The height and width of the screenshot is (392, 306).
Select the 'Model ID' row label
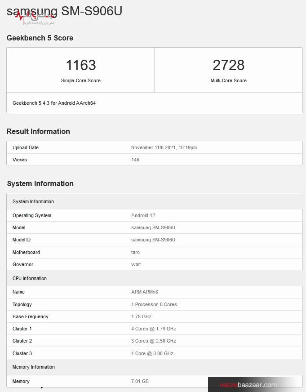(x=22, y=240)
